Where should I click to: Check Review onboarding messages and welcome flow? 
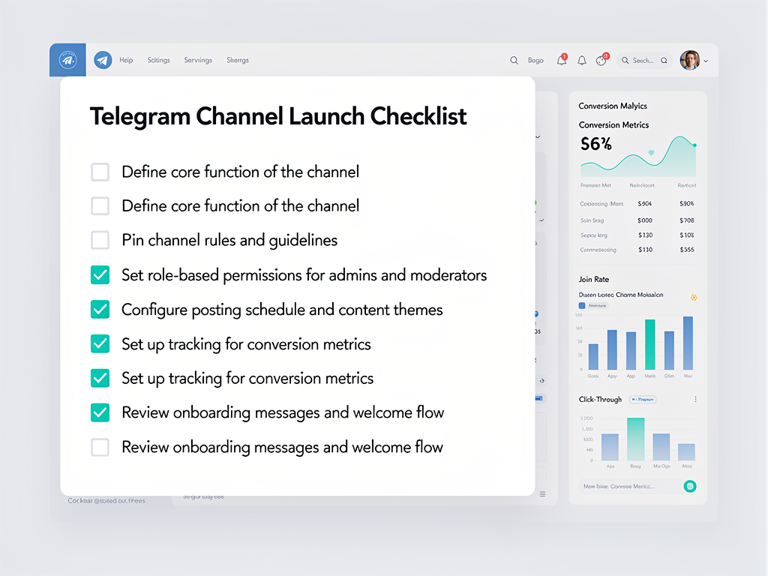point(100,447)
